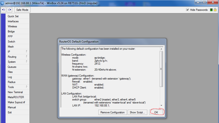The image size is (219, 123).
Task: Click Make Supout.rif
Action: [x=18, y=102]
